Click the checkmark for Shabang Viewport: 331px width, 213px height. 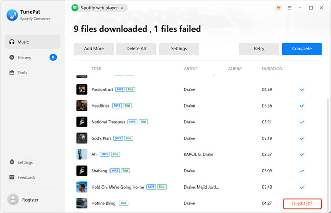tap(302, 171)
